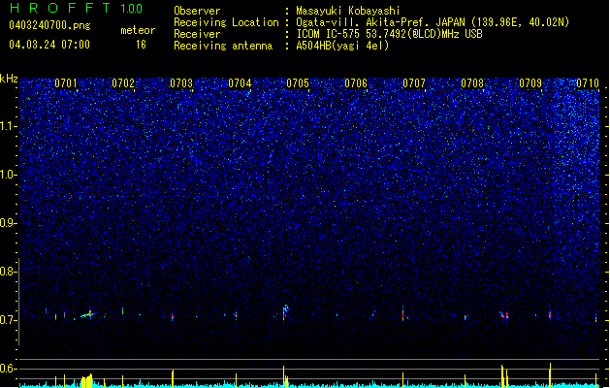The width and height of the screenshot is (610, 388).
Task: Click the double meteor echo between 0708 and 0709
Action: click(504, 315)
